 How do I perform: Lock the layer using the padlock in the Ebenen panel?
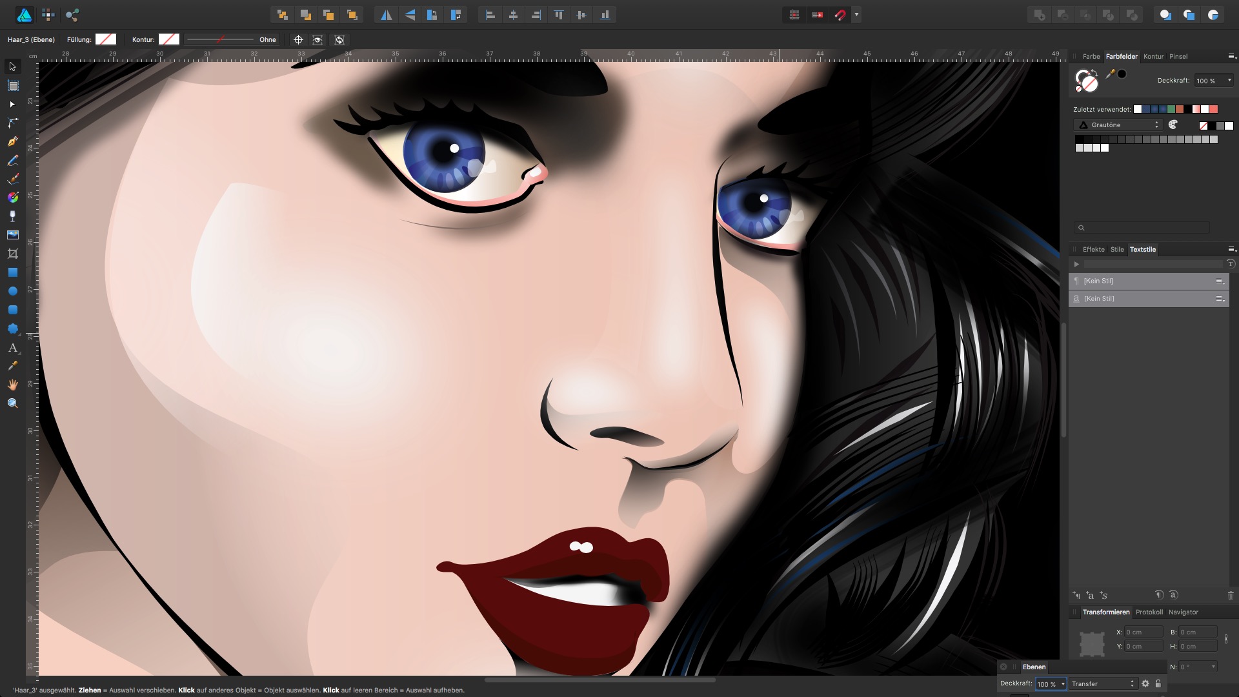[x=1158, y=683]
